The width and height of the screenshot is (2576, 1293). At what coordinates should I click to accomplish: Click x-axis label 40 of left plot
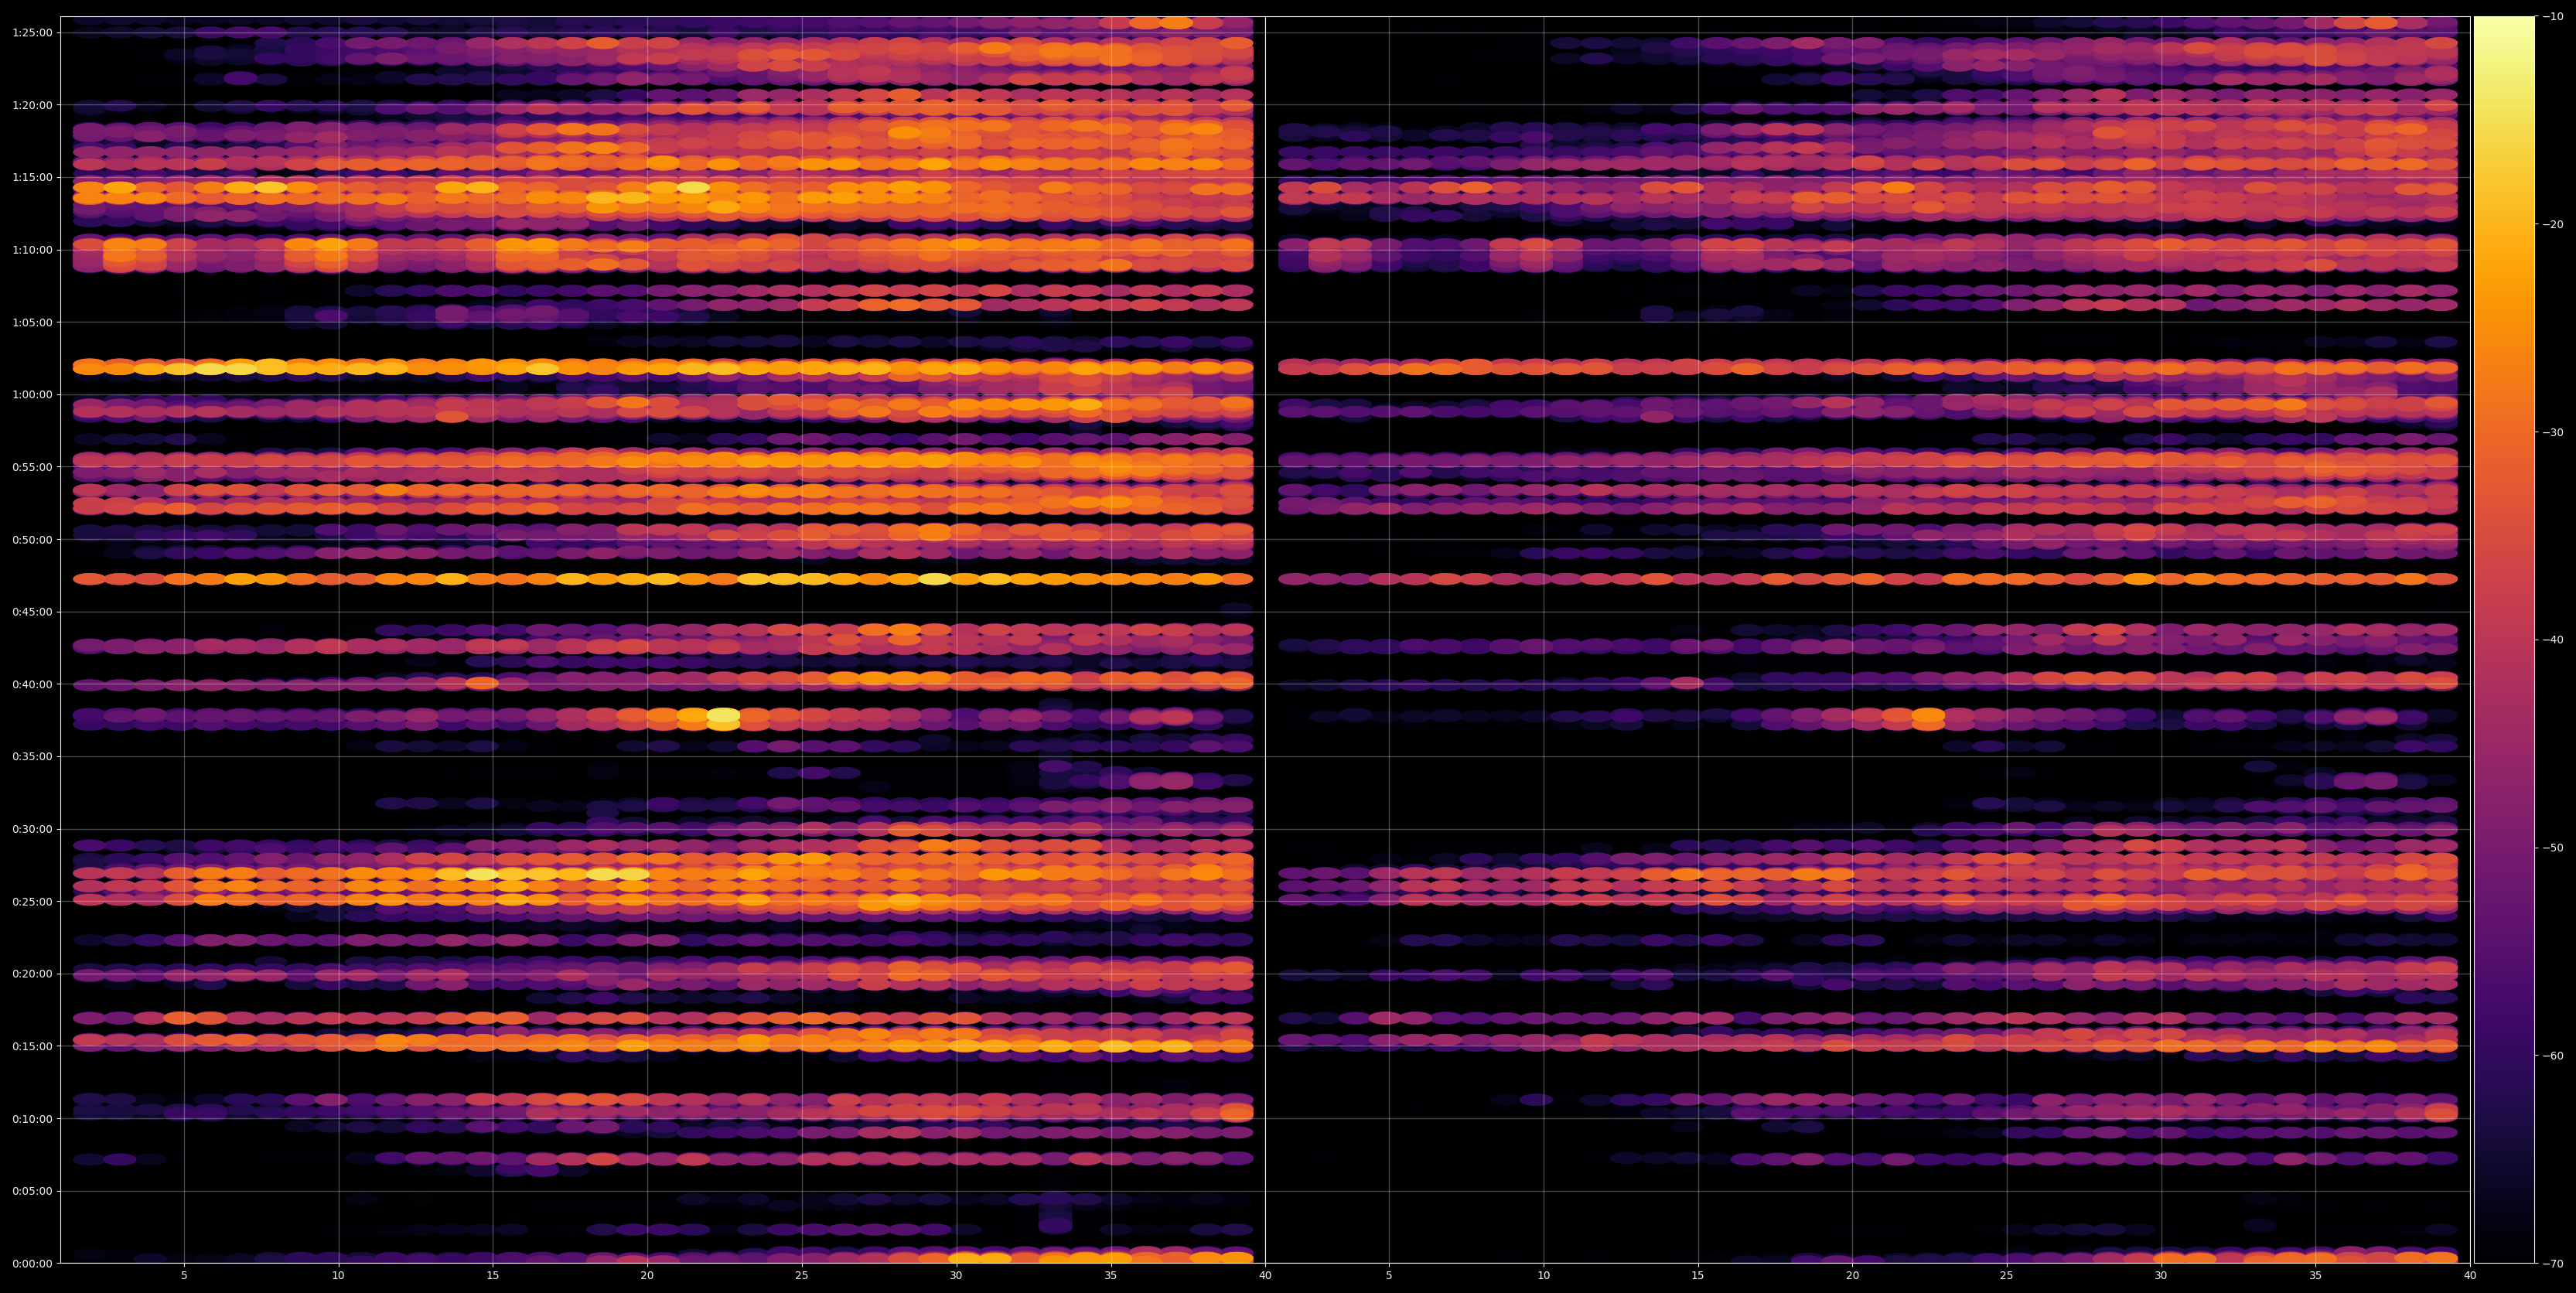[x=1265, y=1276]
